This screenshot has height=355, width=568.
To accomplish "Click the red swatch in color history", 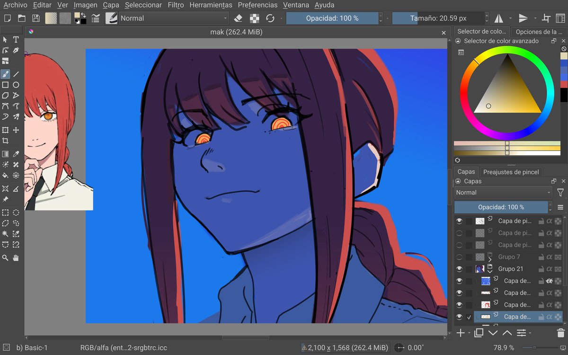I will click(564, 84).
